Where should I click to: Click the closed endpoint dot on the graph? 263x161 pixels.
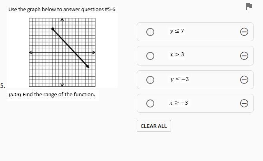point(53,29)
